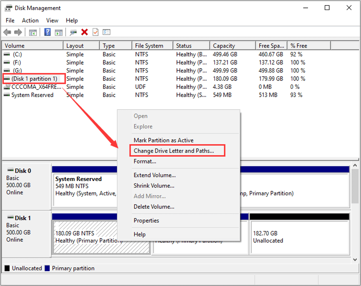
Task: Click the drive icon of (C:) volume
Action: (7, 55)
